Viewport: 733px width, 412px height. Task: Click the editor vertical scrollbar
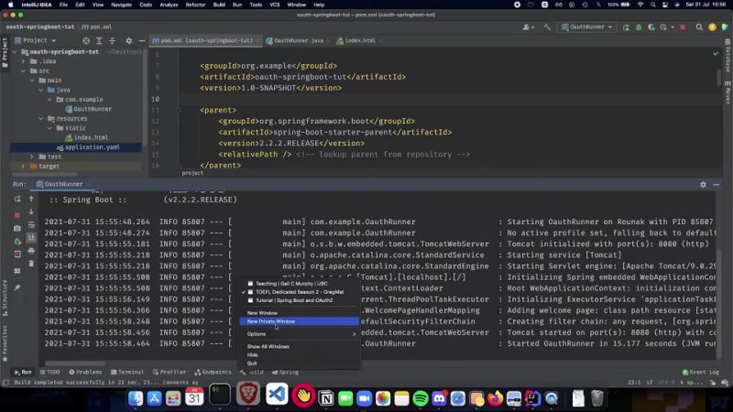tap(718, 78)
